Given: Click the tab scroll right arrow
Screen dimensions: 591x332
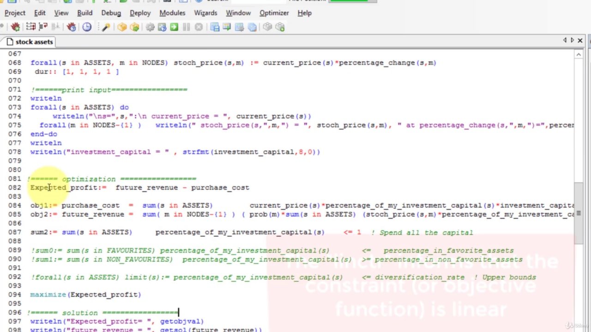Looking at the screenshot, I should 572,41.
